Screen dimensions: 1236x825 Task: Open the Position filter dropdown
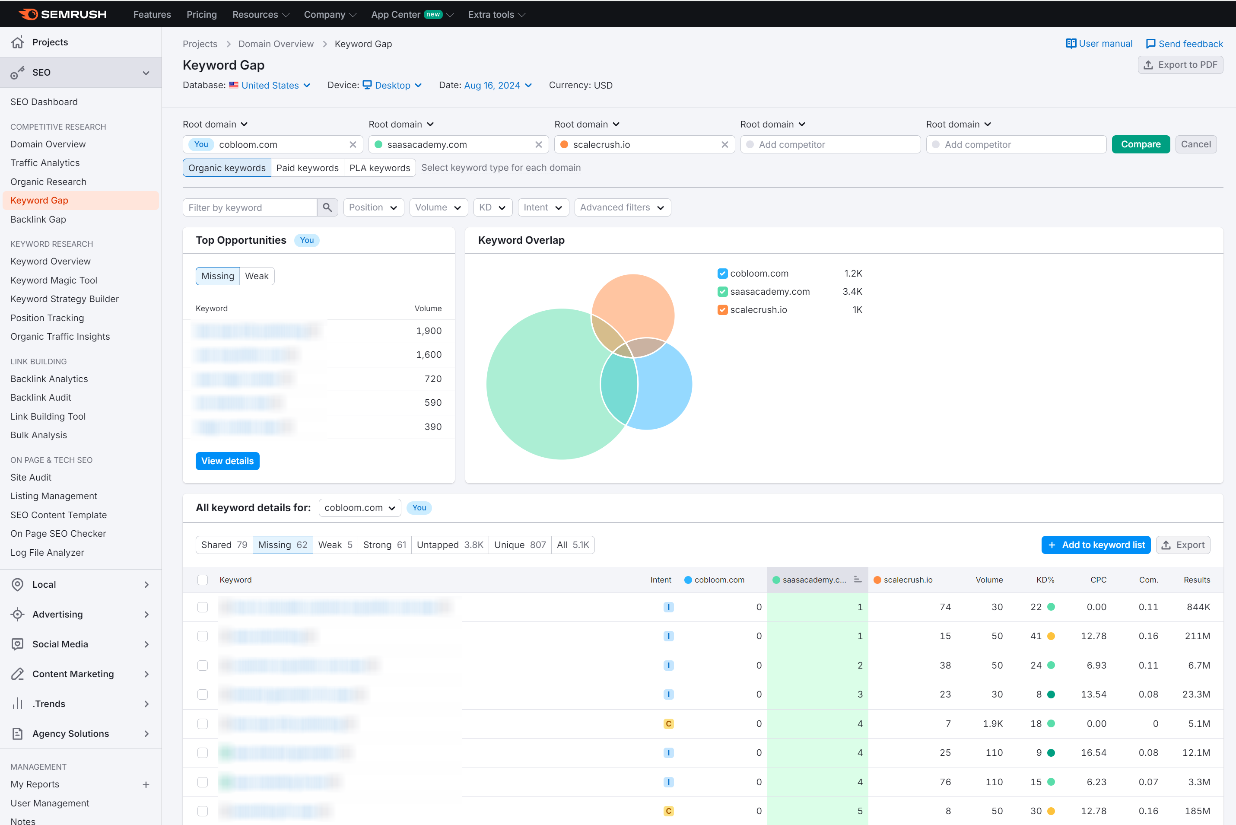point(373,207)
